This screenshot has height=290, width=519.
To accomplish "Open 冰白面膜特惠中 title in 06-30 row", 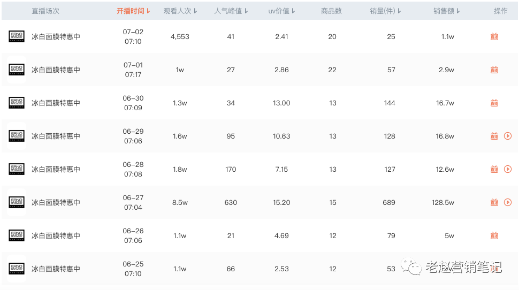I will click(56, 103).
